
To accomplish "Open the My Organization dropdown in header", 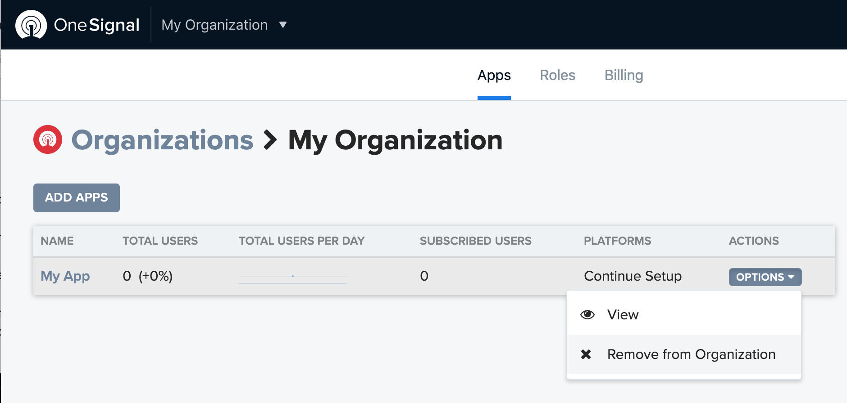I will pos(224,25).
